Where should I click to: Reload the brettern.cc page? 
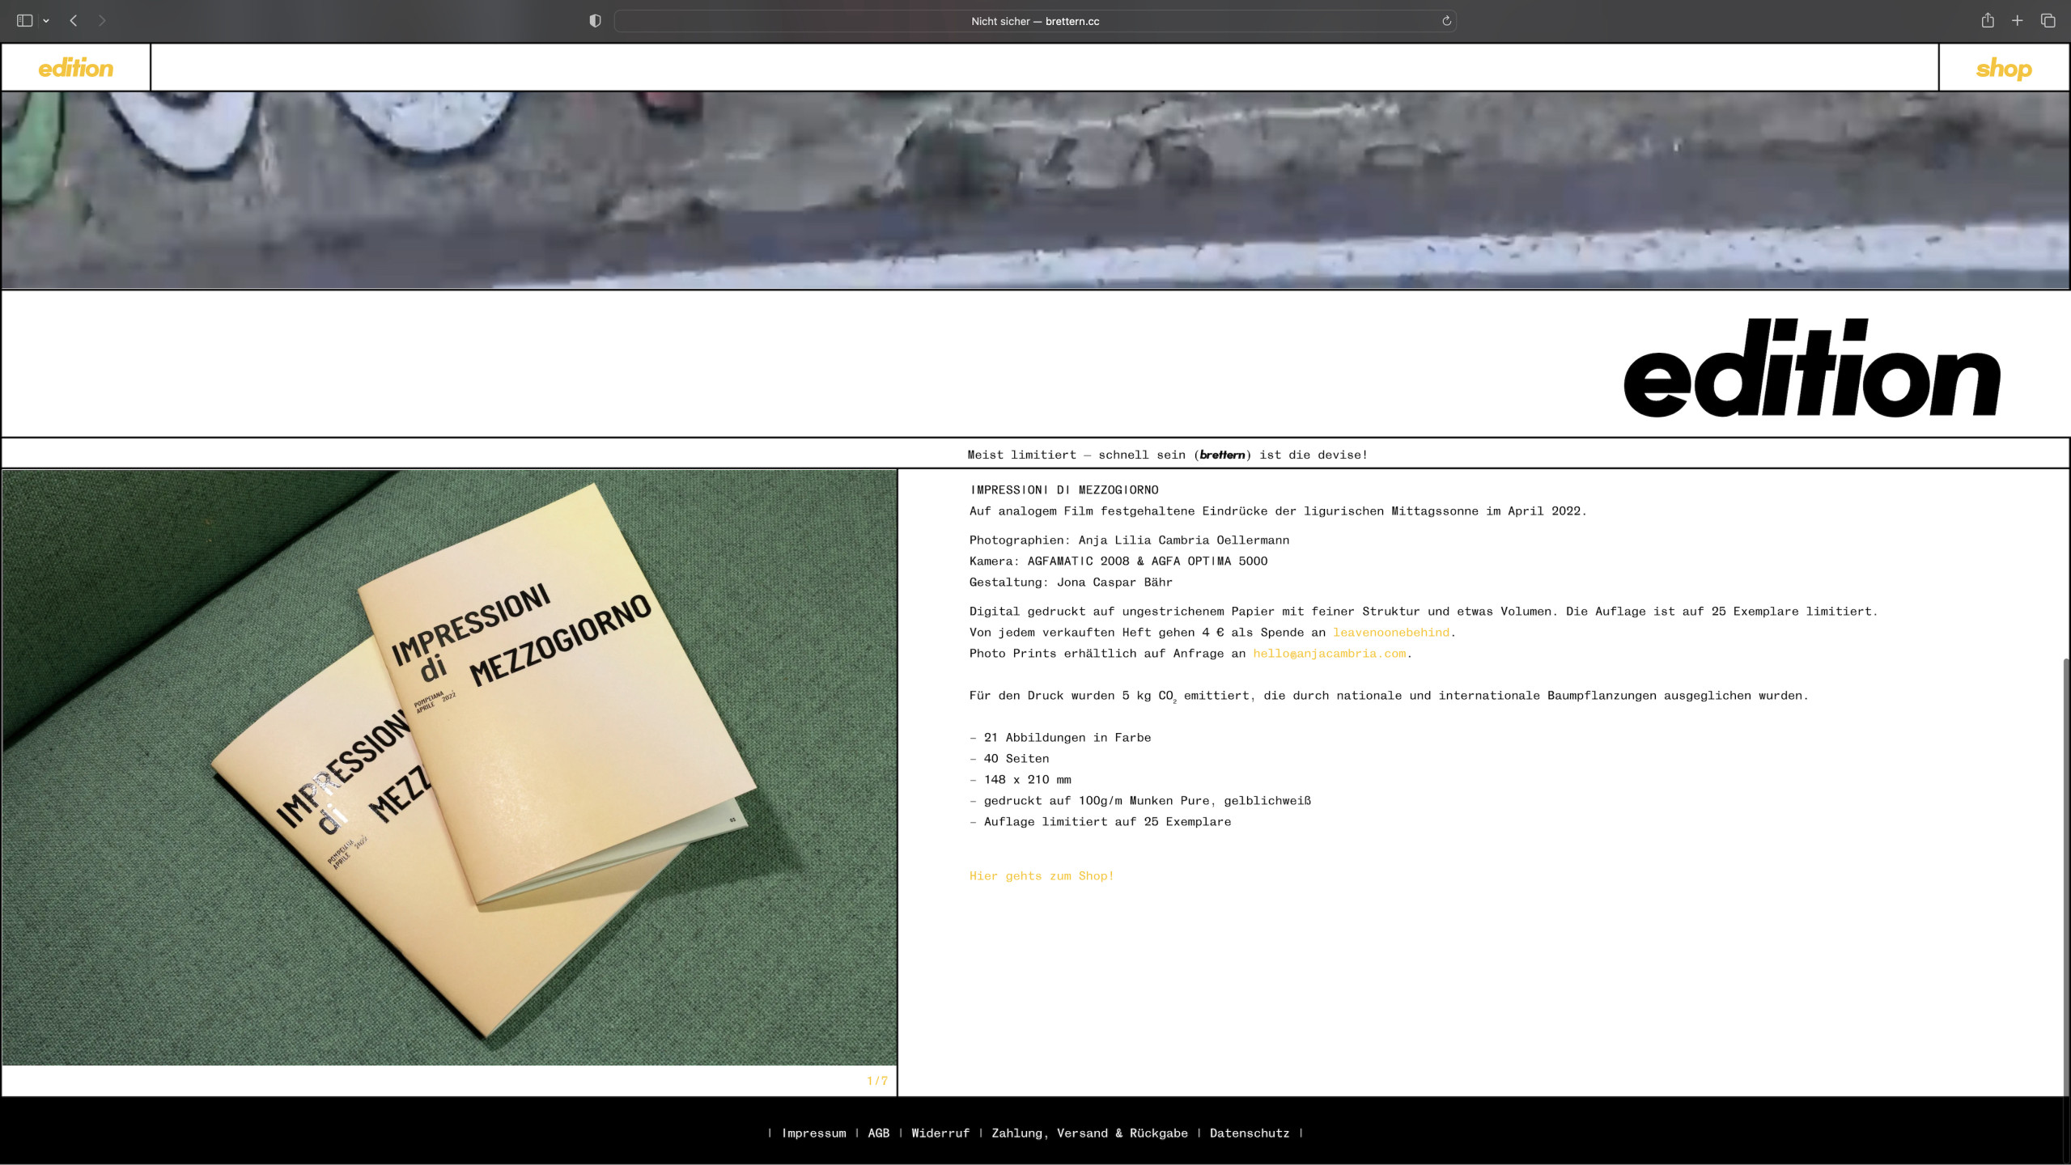pyautogui.click(x=1446, y=21)
